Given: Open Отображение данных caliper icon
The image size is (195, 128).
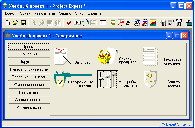Looking at the screenshot, I should click(73, 79).
